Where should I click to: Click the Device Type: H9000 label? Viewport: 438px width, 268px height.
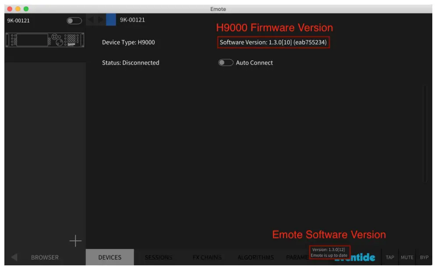(128, 42)
